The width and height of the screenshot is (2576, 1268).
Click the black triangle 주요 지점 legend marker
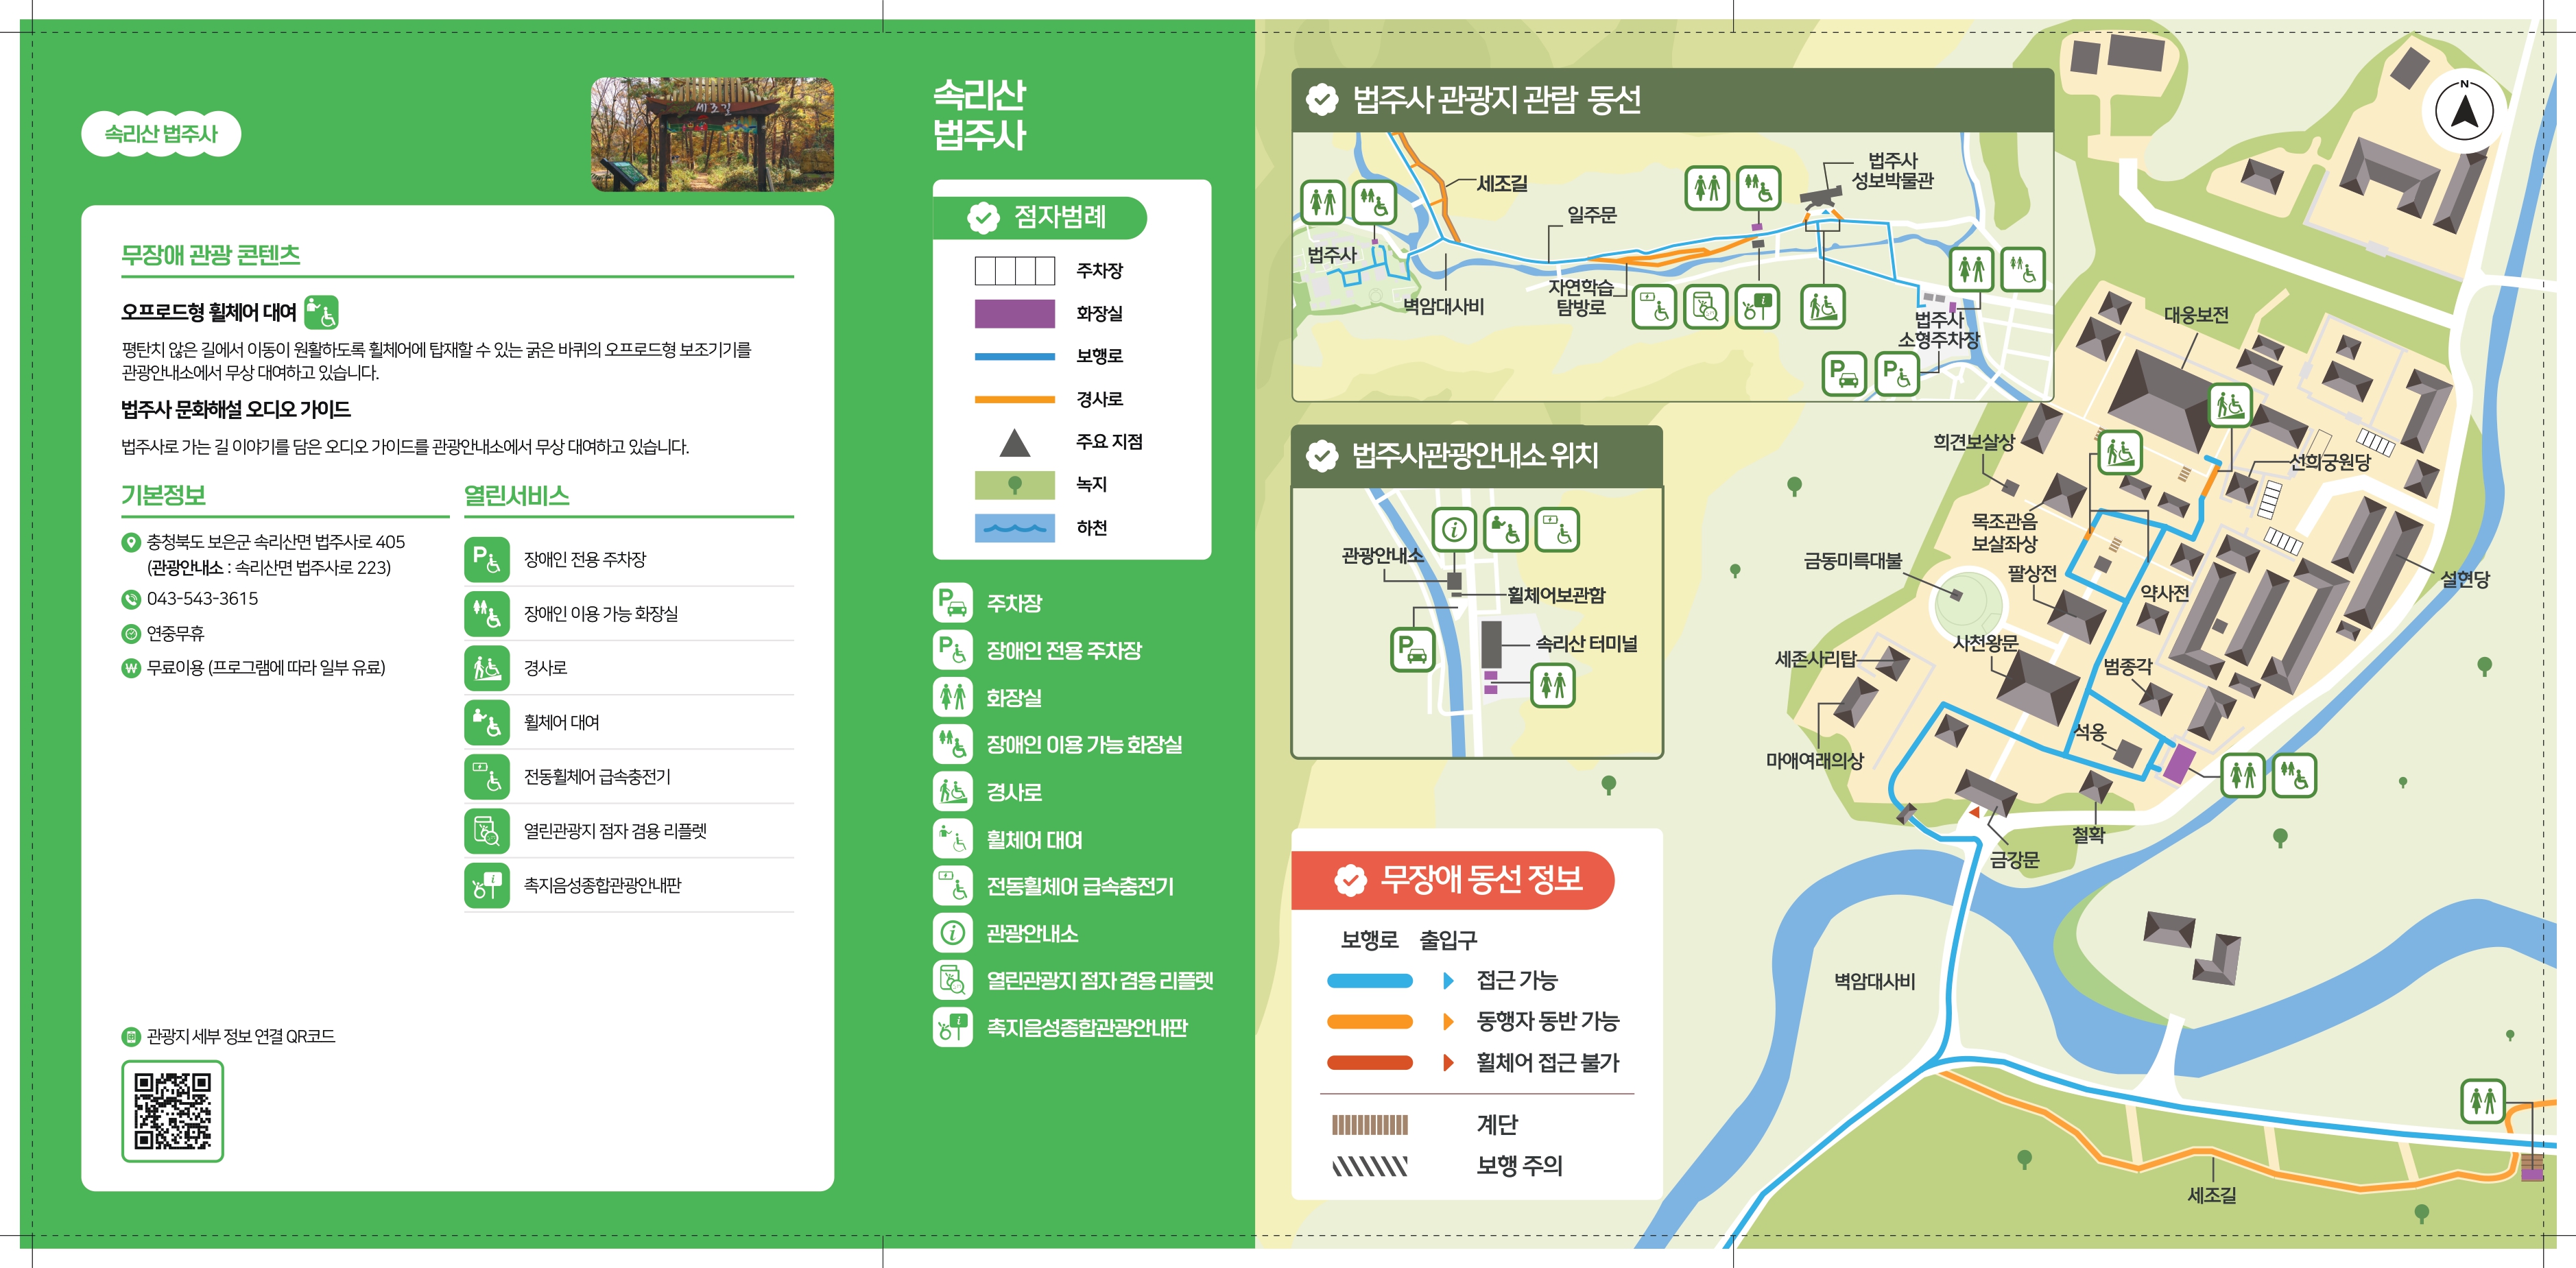tap(1014, 442)
